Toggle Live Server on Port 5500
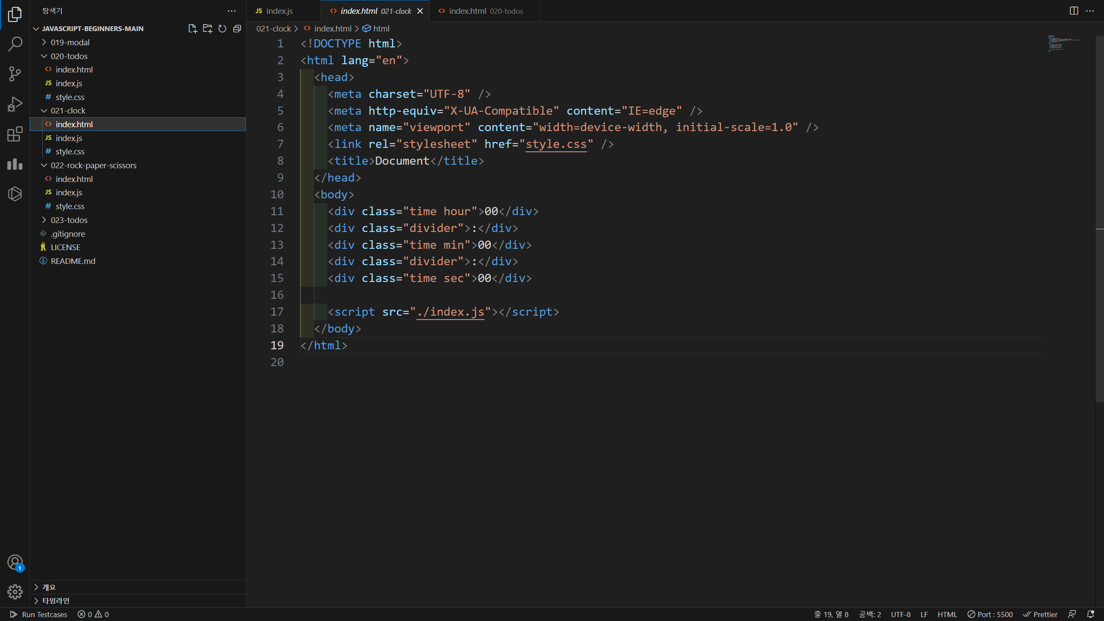 coord(990,615)
